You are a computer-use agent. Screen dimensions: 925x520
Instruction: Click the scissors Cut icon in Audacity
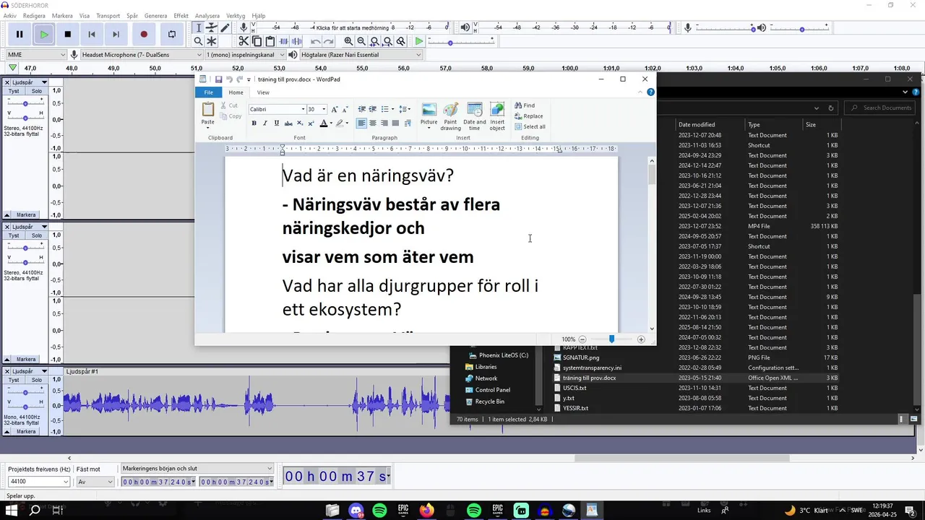[244, 41]
